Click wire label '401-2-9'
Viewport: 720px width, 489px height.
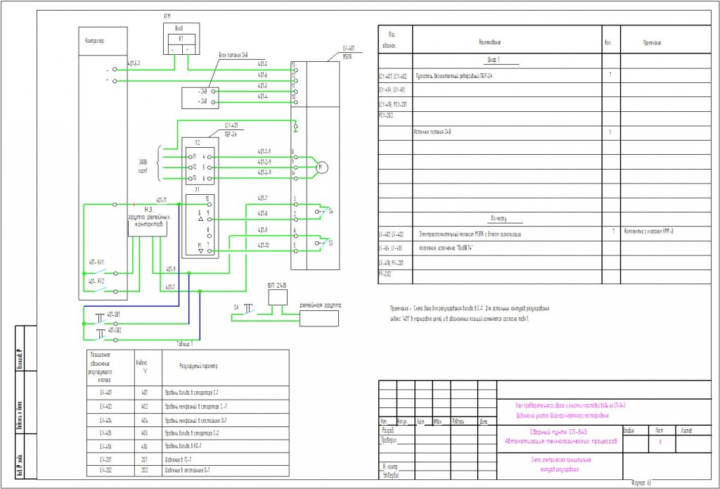(264, 162)
